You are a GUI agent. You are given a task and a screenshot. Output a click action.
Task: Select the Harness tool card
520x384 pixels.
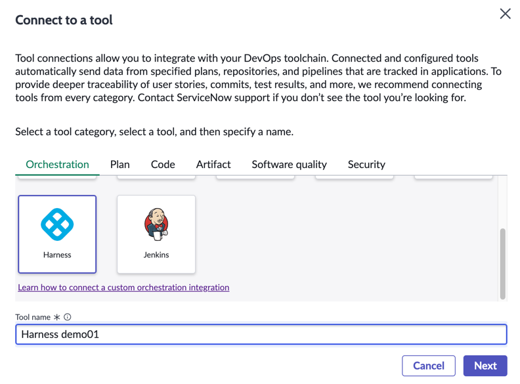57,234
